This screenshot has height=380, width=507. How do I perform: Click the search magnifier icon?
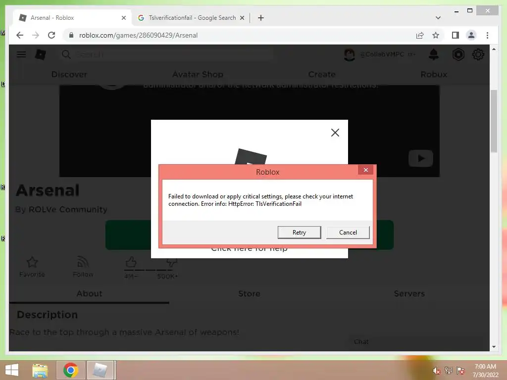coord(66,54)
